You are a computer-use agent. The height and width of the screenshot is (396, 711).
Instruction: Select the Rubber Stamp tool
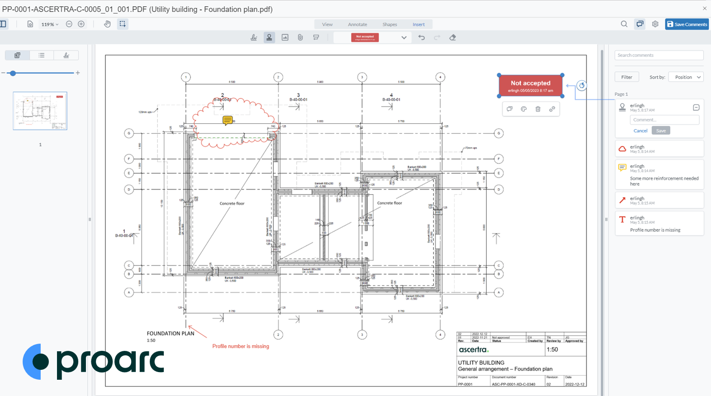tap(269, 37)
